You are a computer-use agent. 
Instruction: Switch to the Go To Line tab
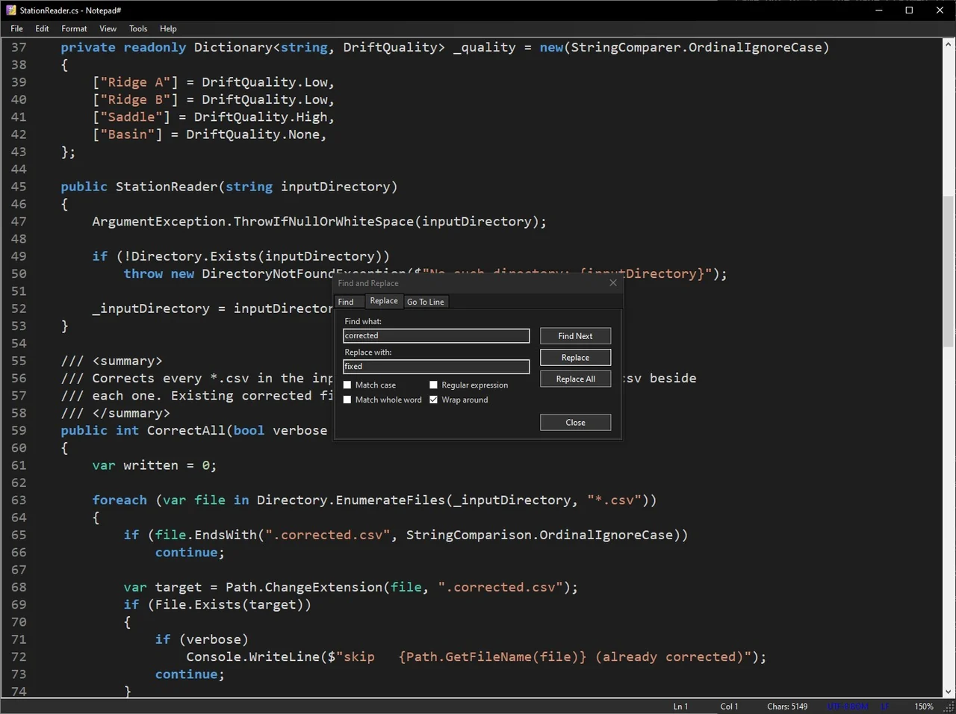(x=426, y=302)
